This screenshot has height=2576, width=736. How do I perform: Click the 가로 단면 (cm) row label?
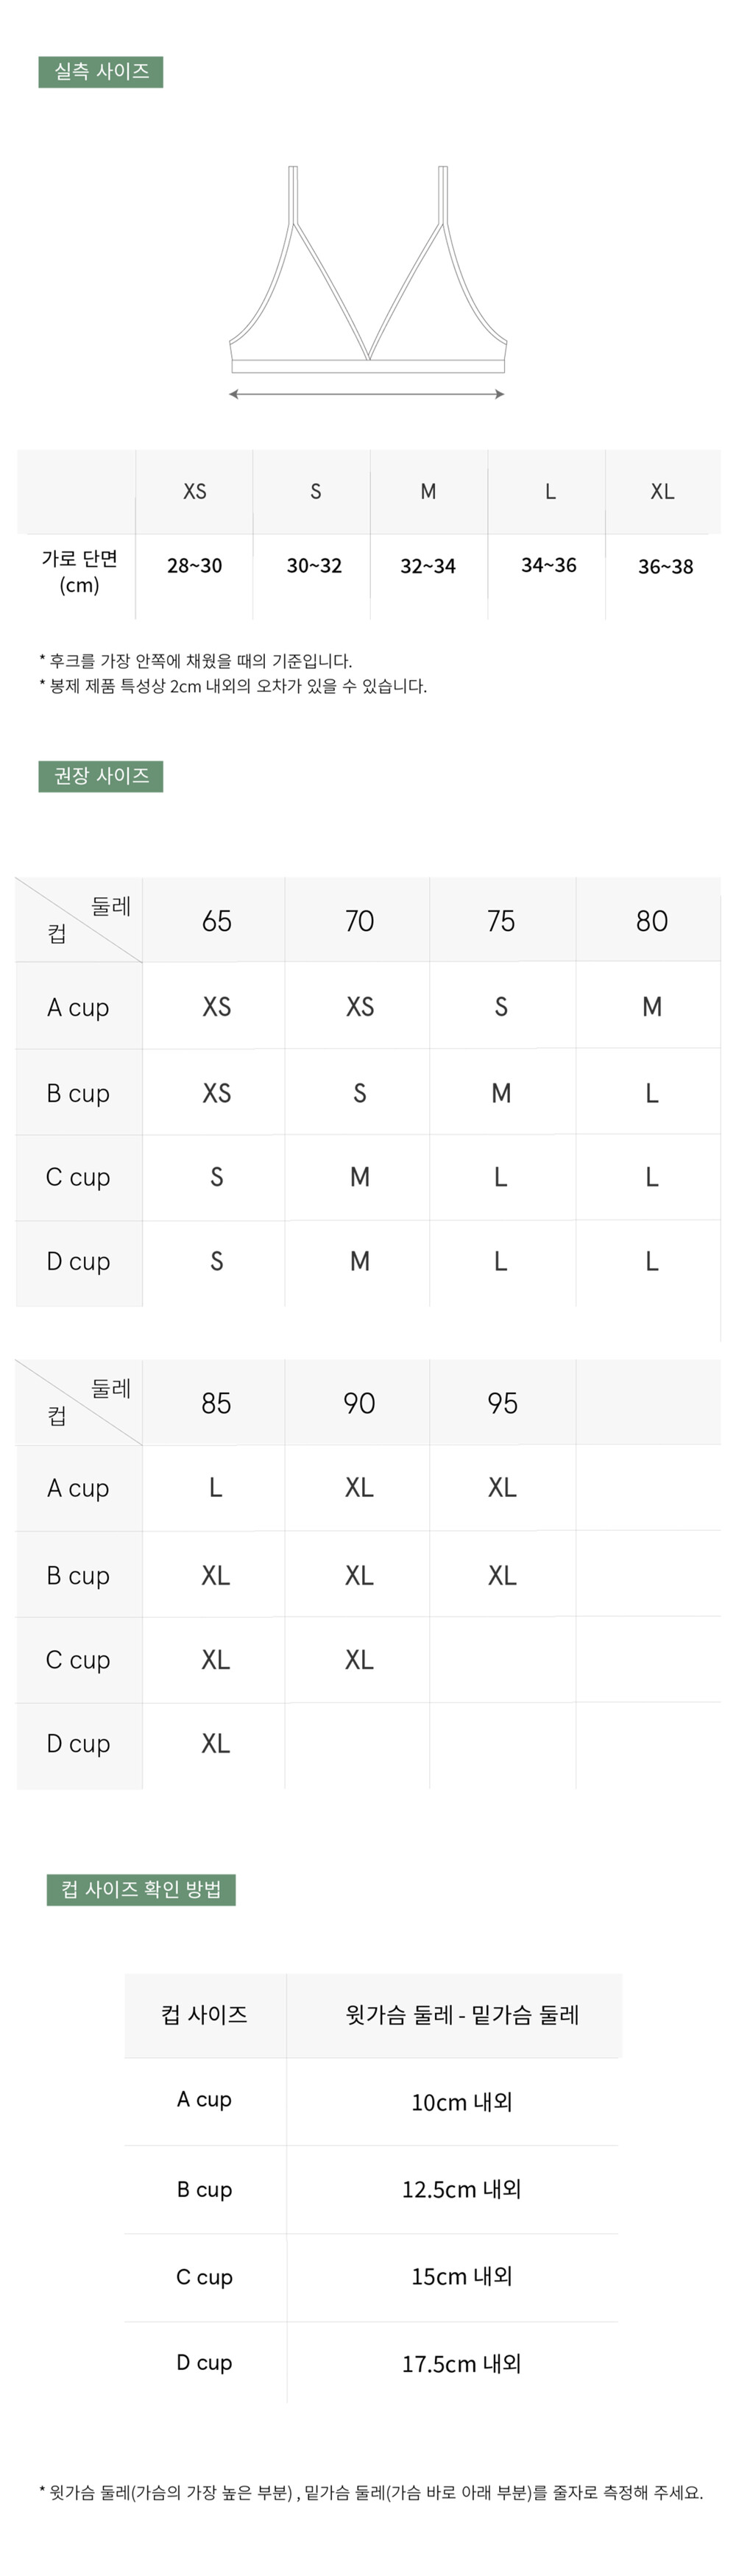click(79, 572)
